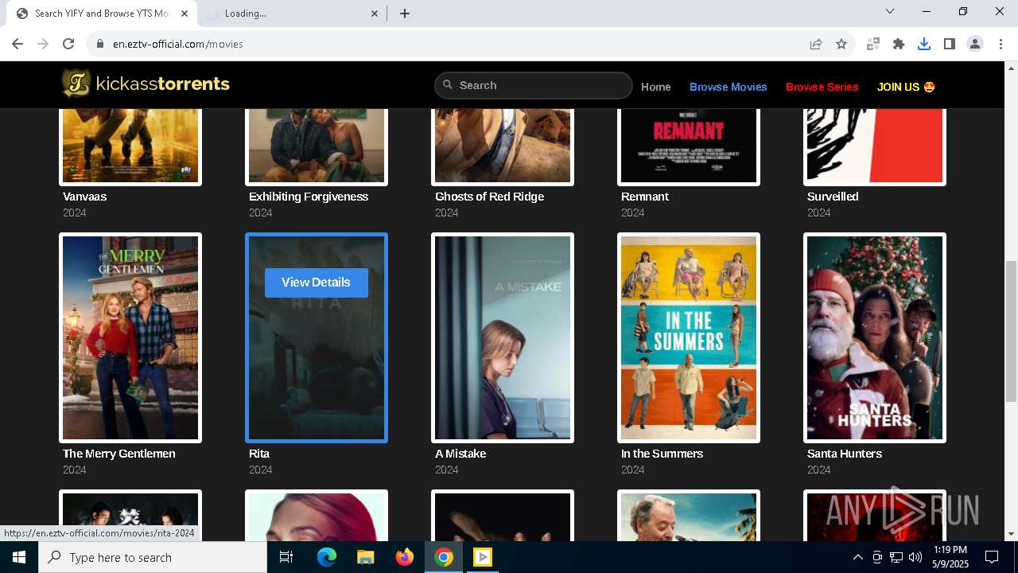Open the A Mistake title link
This screenshot has height=573, width=1018.
coord(460,454)
